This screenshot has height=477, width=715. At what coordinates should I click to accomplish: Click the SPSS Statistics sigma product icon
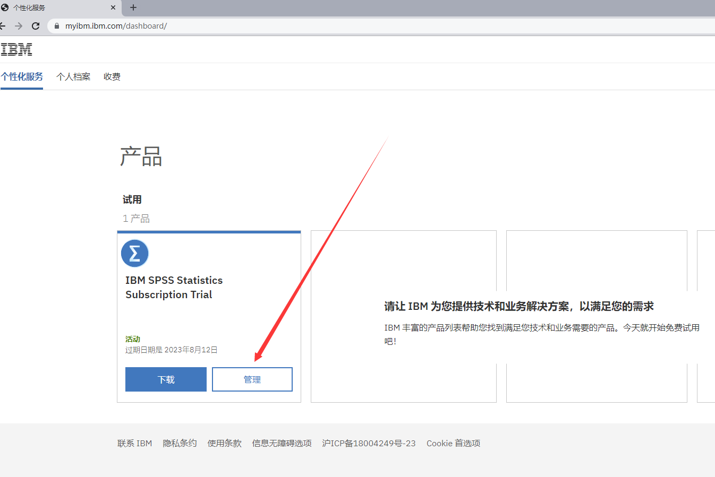(135, 253)
